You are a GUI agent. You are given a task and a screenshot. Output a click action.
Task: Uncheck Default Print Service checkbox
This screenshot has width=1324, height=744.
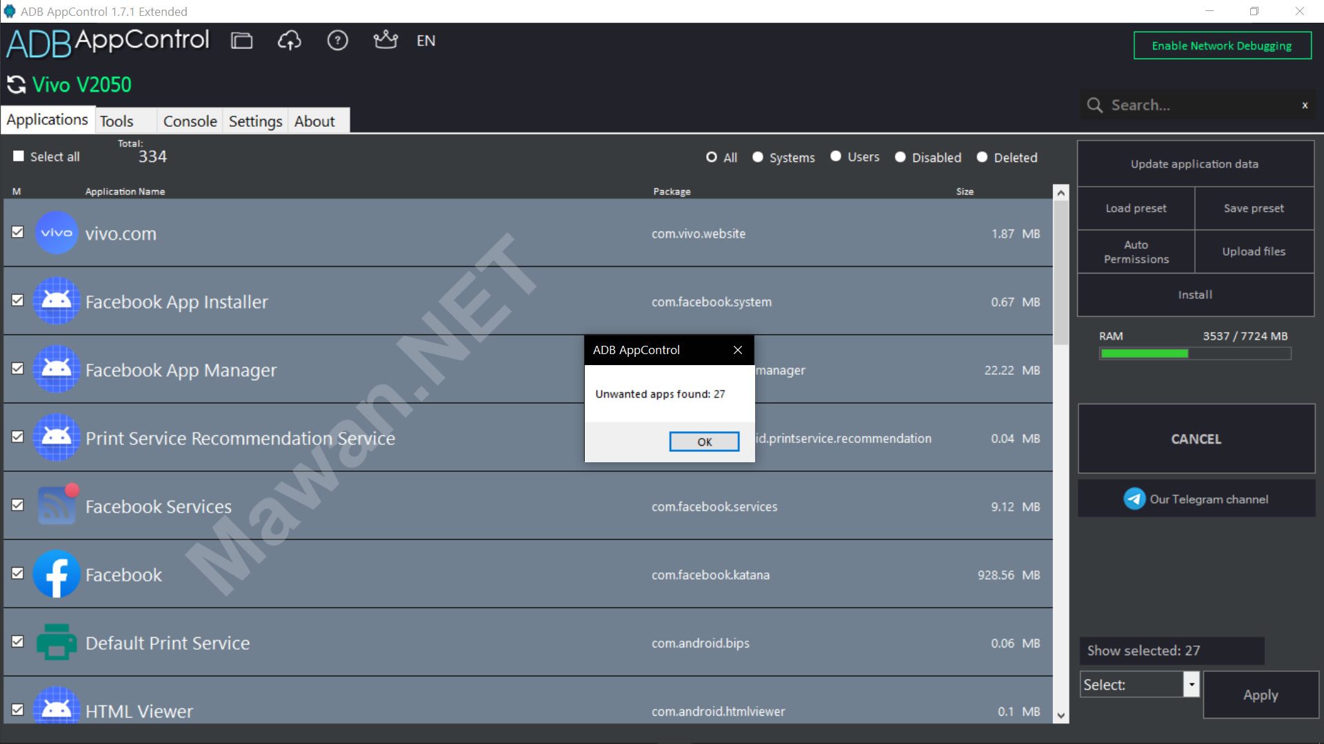[x=18, y=641]
